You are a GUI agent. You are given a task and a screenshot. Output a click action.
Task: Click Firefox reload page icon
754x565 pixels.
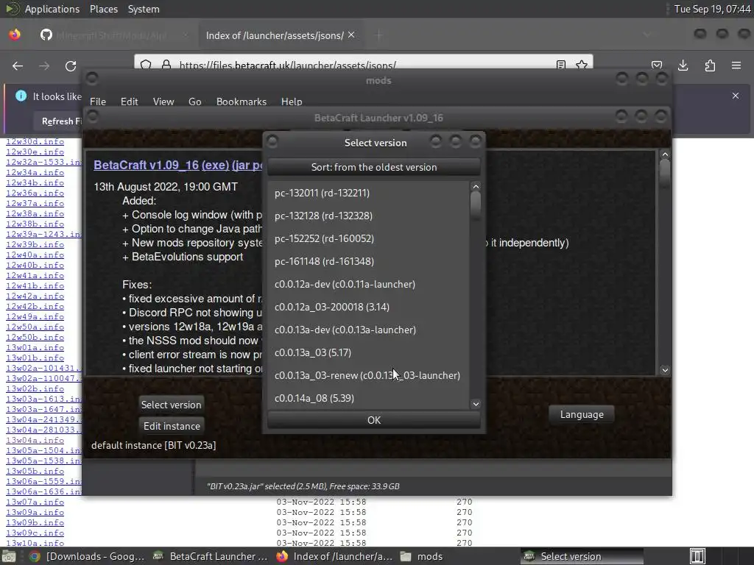tap(71, 65)
